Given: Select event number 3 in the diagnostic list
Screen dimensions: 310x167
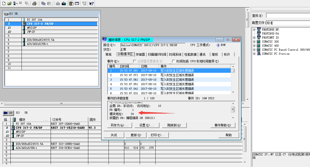Looking at the screenshot, I should 169,80.
